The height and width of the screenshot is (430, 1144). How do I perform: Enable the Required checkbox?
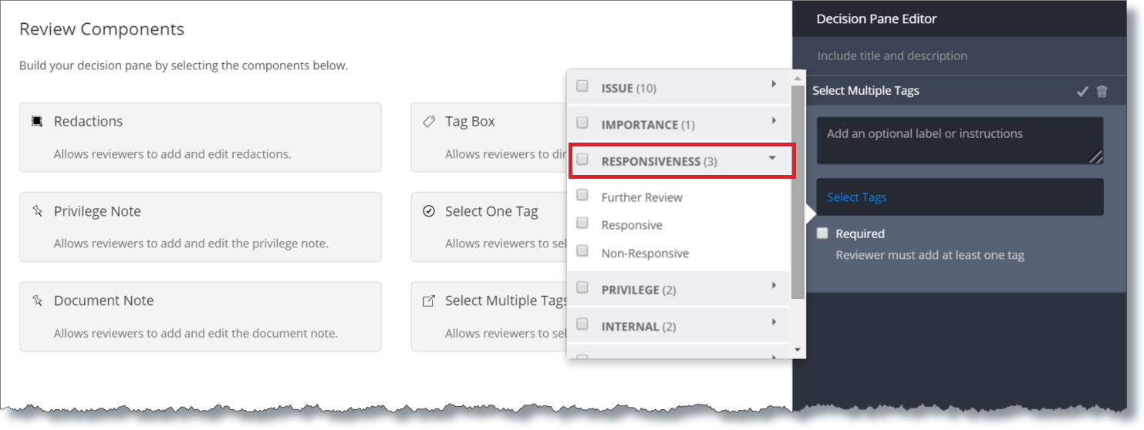[823, 233]
